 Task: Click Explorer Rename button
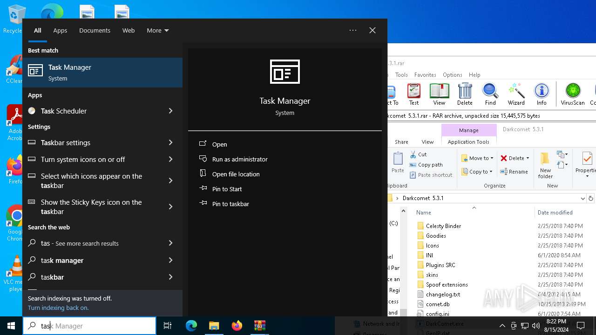click(x=514, y=172)
